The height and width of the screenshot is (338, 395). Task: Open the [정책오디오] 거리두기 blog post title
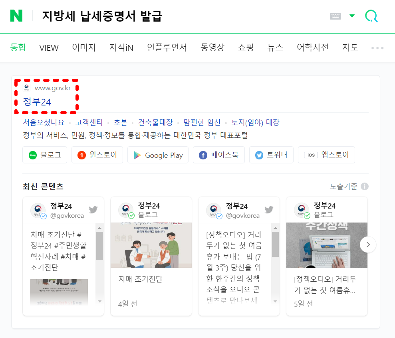[x=325, y=284]
